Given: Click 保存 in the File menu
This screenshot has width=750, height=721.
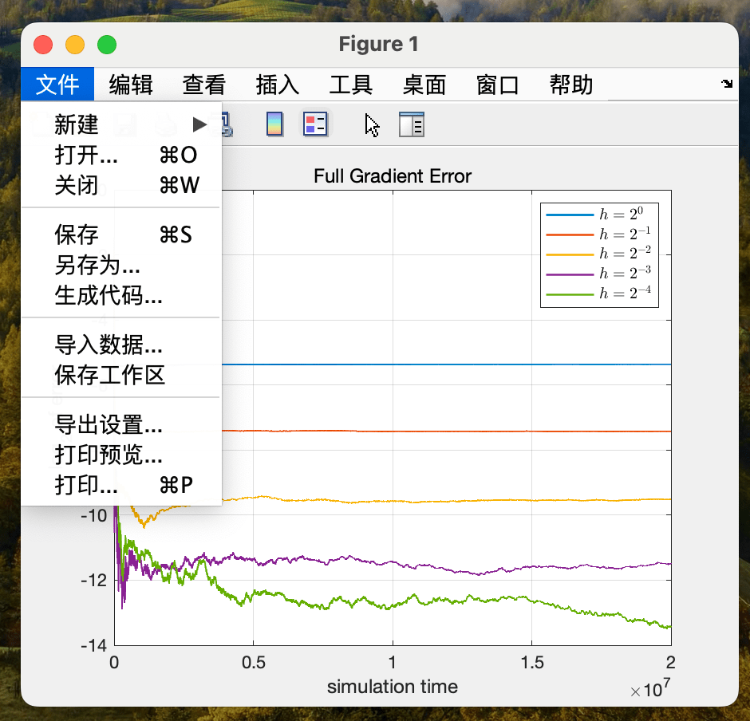Looking at the screenshot, I should pos(77,234).
